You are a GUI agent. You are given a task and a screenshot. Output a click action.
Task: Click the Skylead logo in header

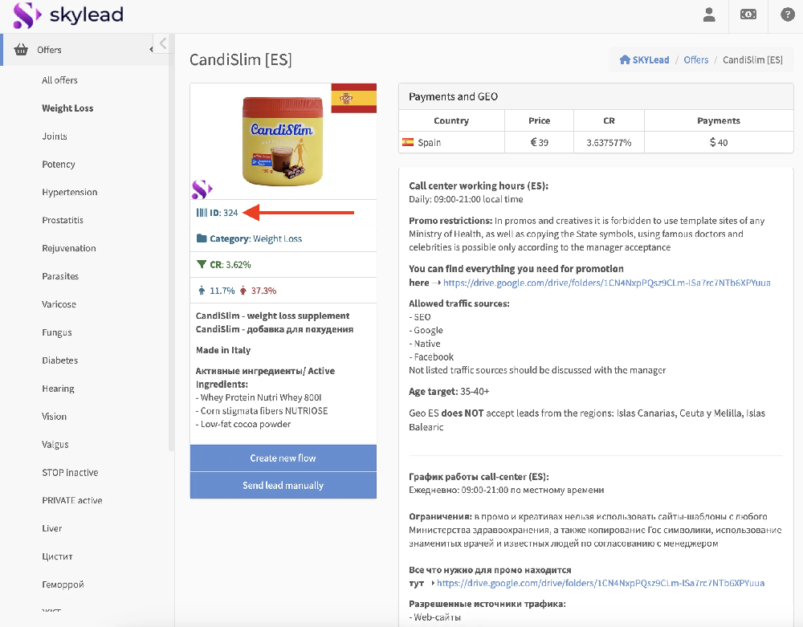(68, 14)
